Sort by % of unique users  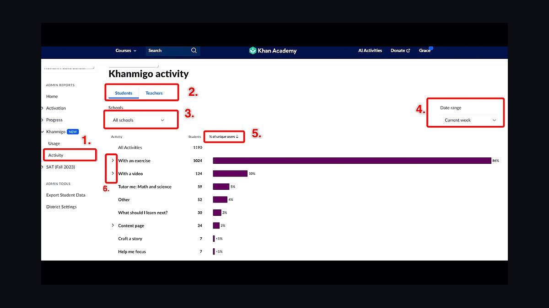pyautogui.click(x=224, y=137)
